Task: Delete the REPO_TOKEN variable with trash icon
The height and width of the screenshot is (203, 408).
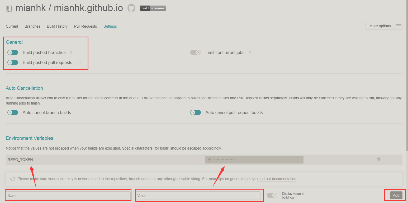Action: click(378, 159)
